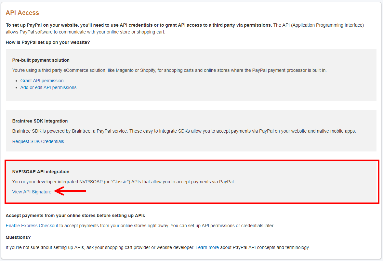Open the View API Signature link
The width and height of the screenshot is (383, 261).
click(32, 192)
